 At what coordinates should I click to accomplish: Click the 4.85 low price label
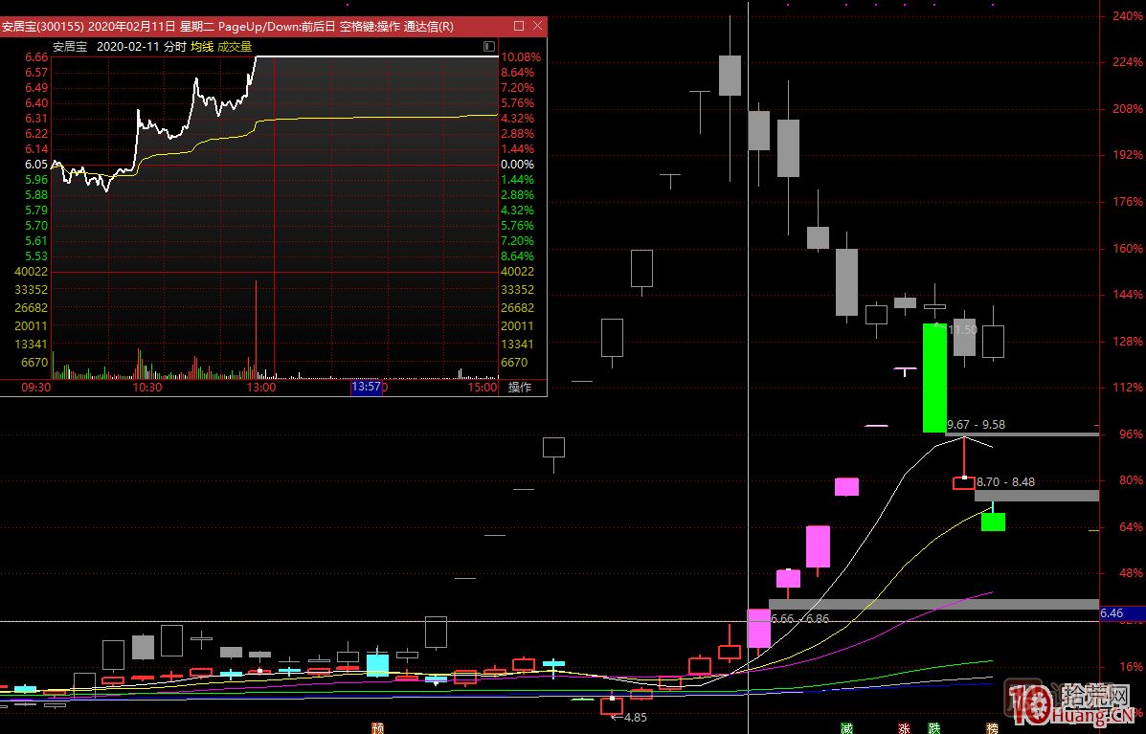[x=635, y=717]
